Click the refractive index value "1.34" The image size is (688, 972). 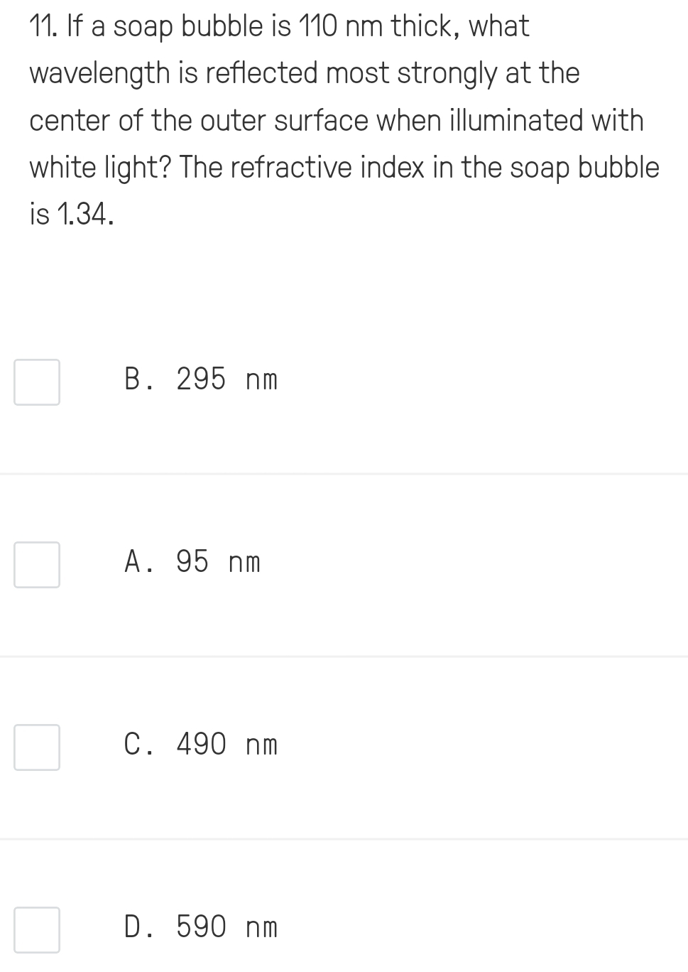[x=83, y=214]
